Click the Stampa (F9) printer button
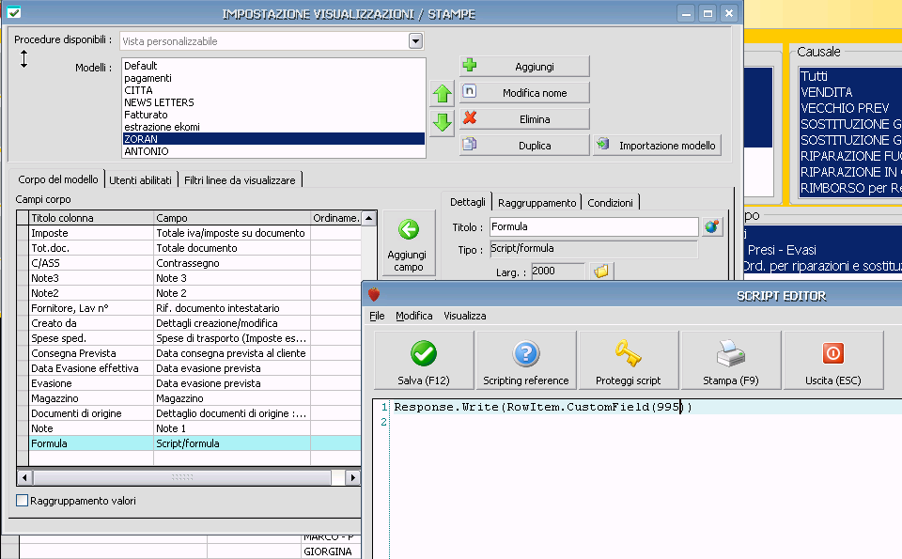Viewport: 902px width, 559px height. click(x=731, y=360)
